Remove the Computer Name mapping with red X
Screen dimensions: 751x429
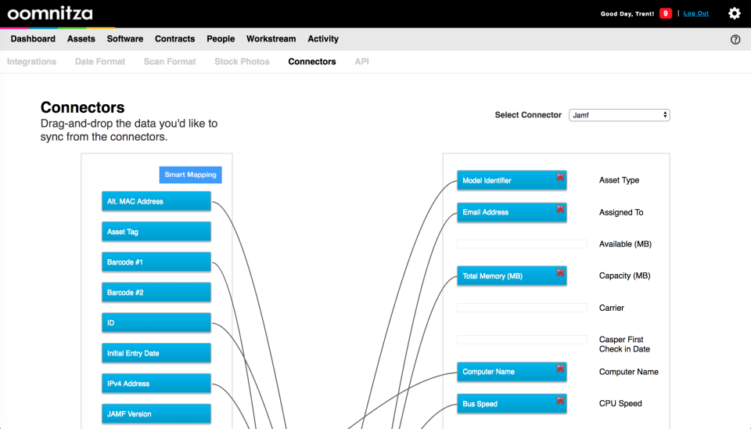pyautogui.click(x=560, y=369)
